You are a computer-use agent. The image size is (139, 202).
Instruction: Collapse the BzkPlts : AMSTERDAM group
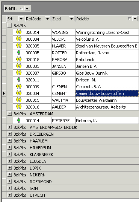tap(10, 114)
